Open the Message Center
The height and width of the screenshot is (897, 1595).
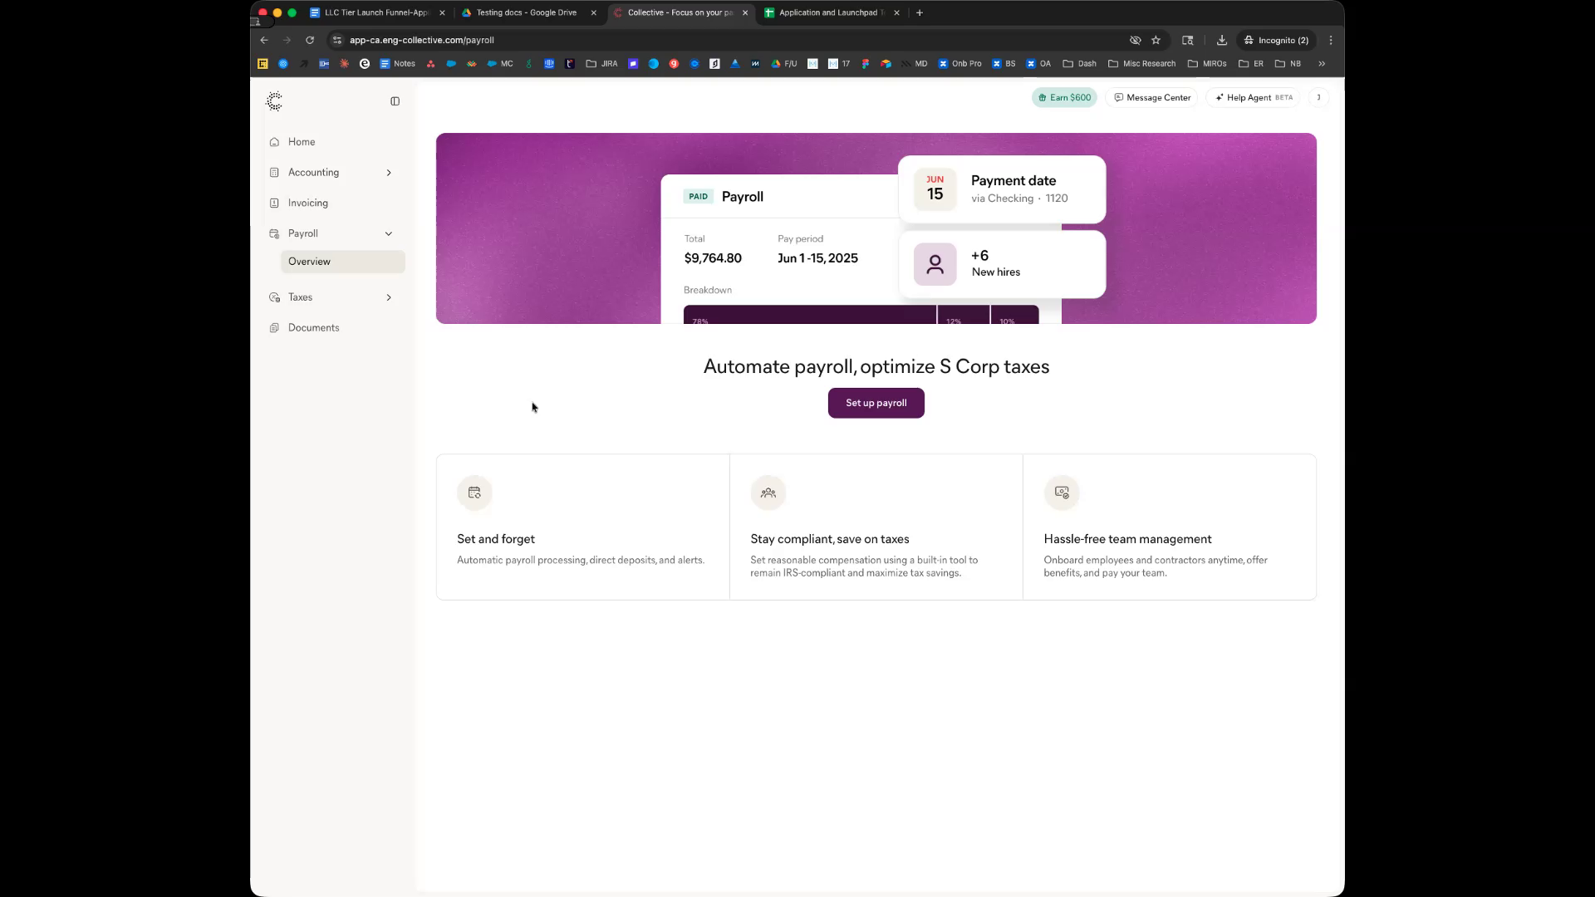point(1152,98)
